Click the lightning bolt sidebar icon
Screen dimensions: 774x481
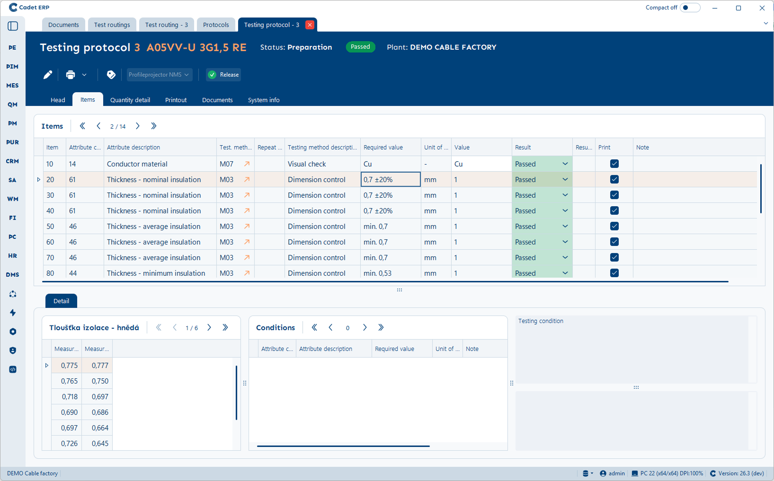pyautogui.click(x=13, y=313)
